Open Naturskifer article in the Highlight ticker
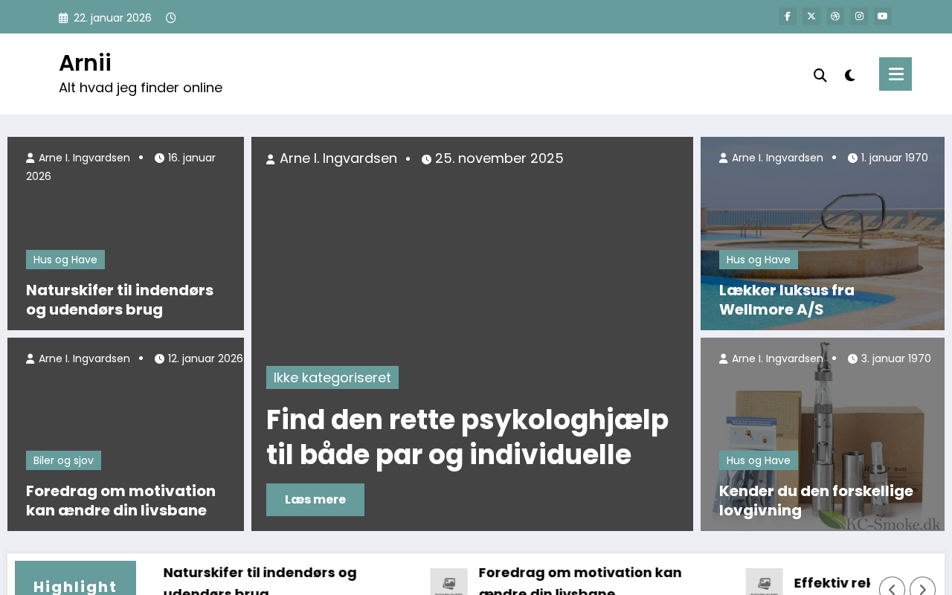Viewport: 952px width, 595px height. pyautogui.click(x=260, y=583)
